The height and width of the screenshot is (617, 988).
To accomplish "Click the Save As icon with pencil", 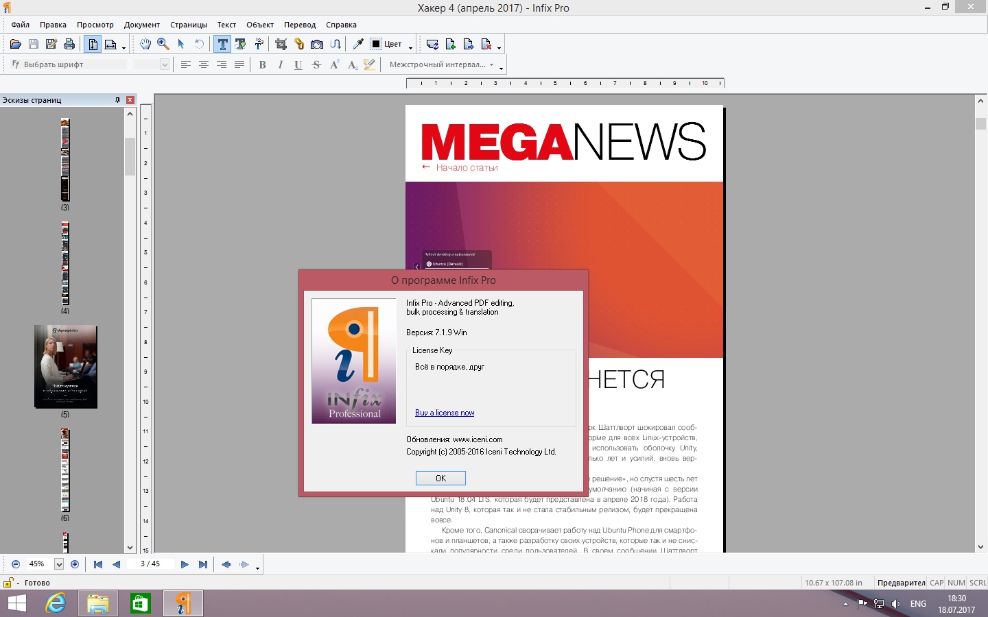I will point(51,44).
